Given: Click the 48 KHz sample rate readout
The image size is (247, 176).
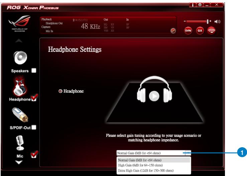Looking at the screenshot, I should [91, 26].
